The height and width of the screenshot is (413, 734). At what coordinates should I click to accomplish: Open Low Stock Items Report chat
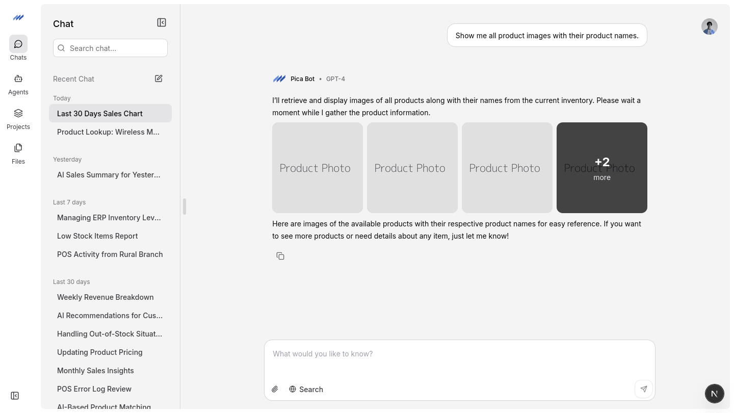[x=110, y=236]
